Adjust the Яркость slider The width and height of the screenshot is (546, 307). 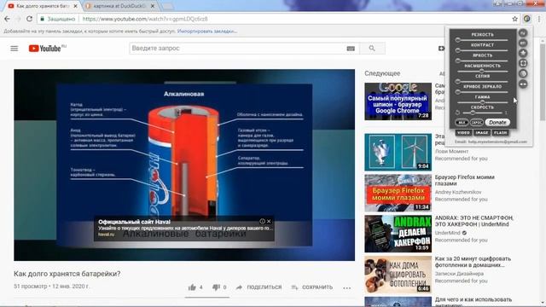[482, 61]
